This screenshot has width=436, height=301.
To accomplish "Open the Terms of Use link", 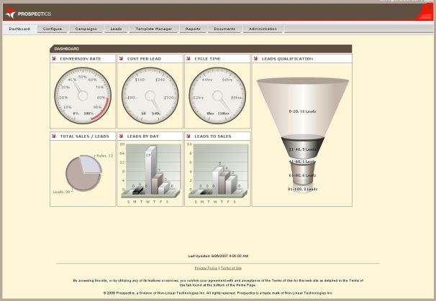I will [x=231, y=268].
